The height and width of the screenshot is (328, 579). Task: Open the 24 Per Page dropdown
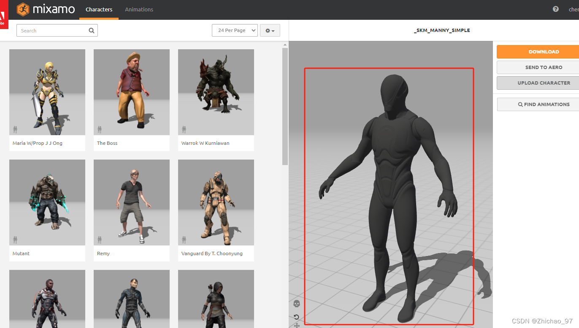pyautogui.click(x=235, y=30)
